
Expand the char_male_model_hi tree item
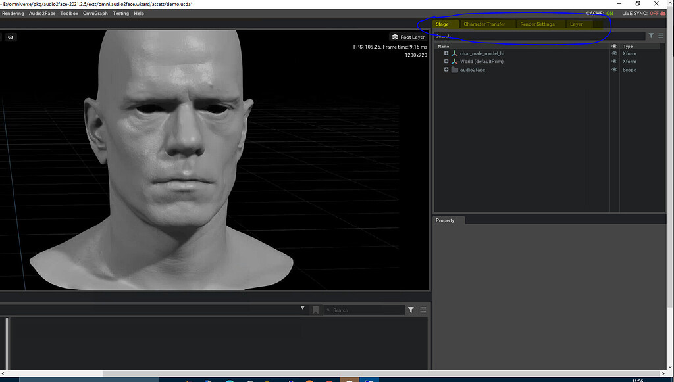(x=446, y=53)
